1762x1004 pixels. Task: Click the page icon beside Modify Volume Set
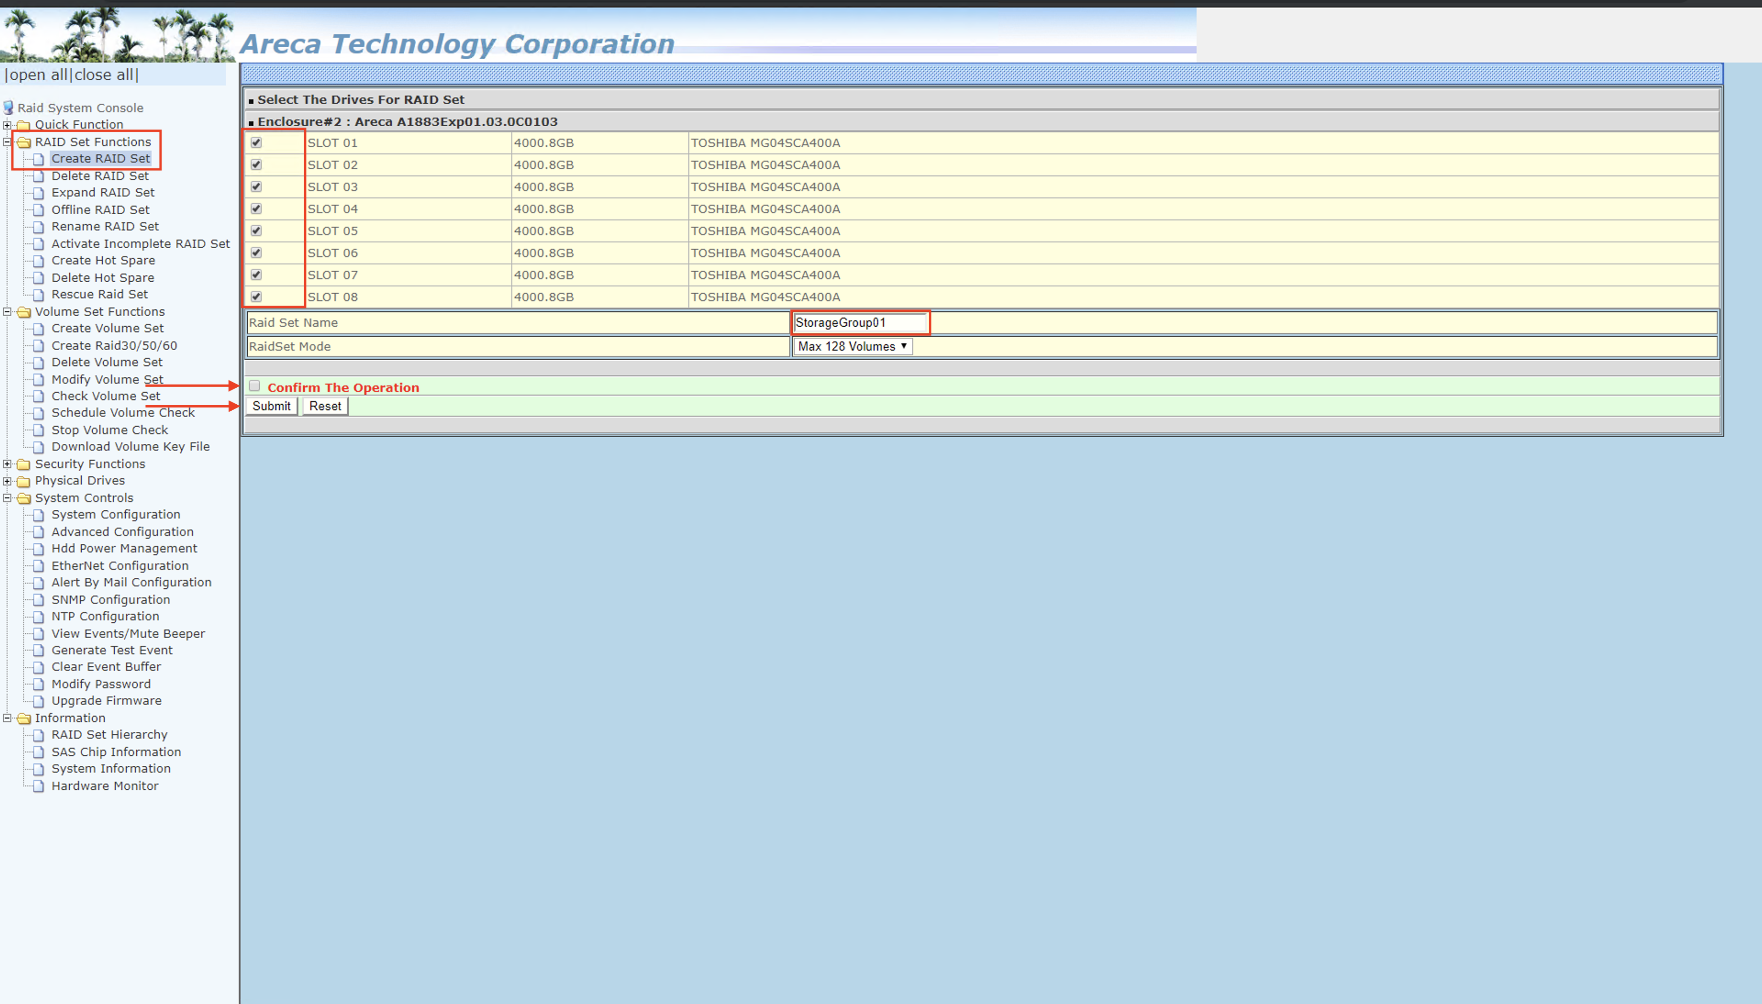[39, 379]
